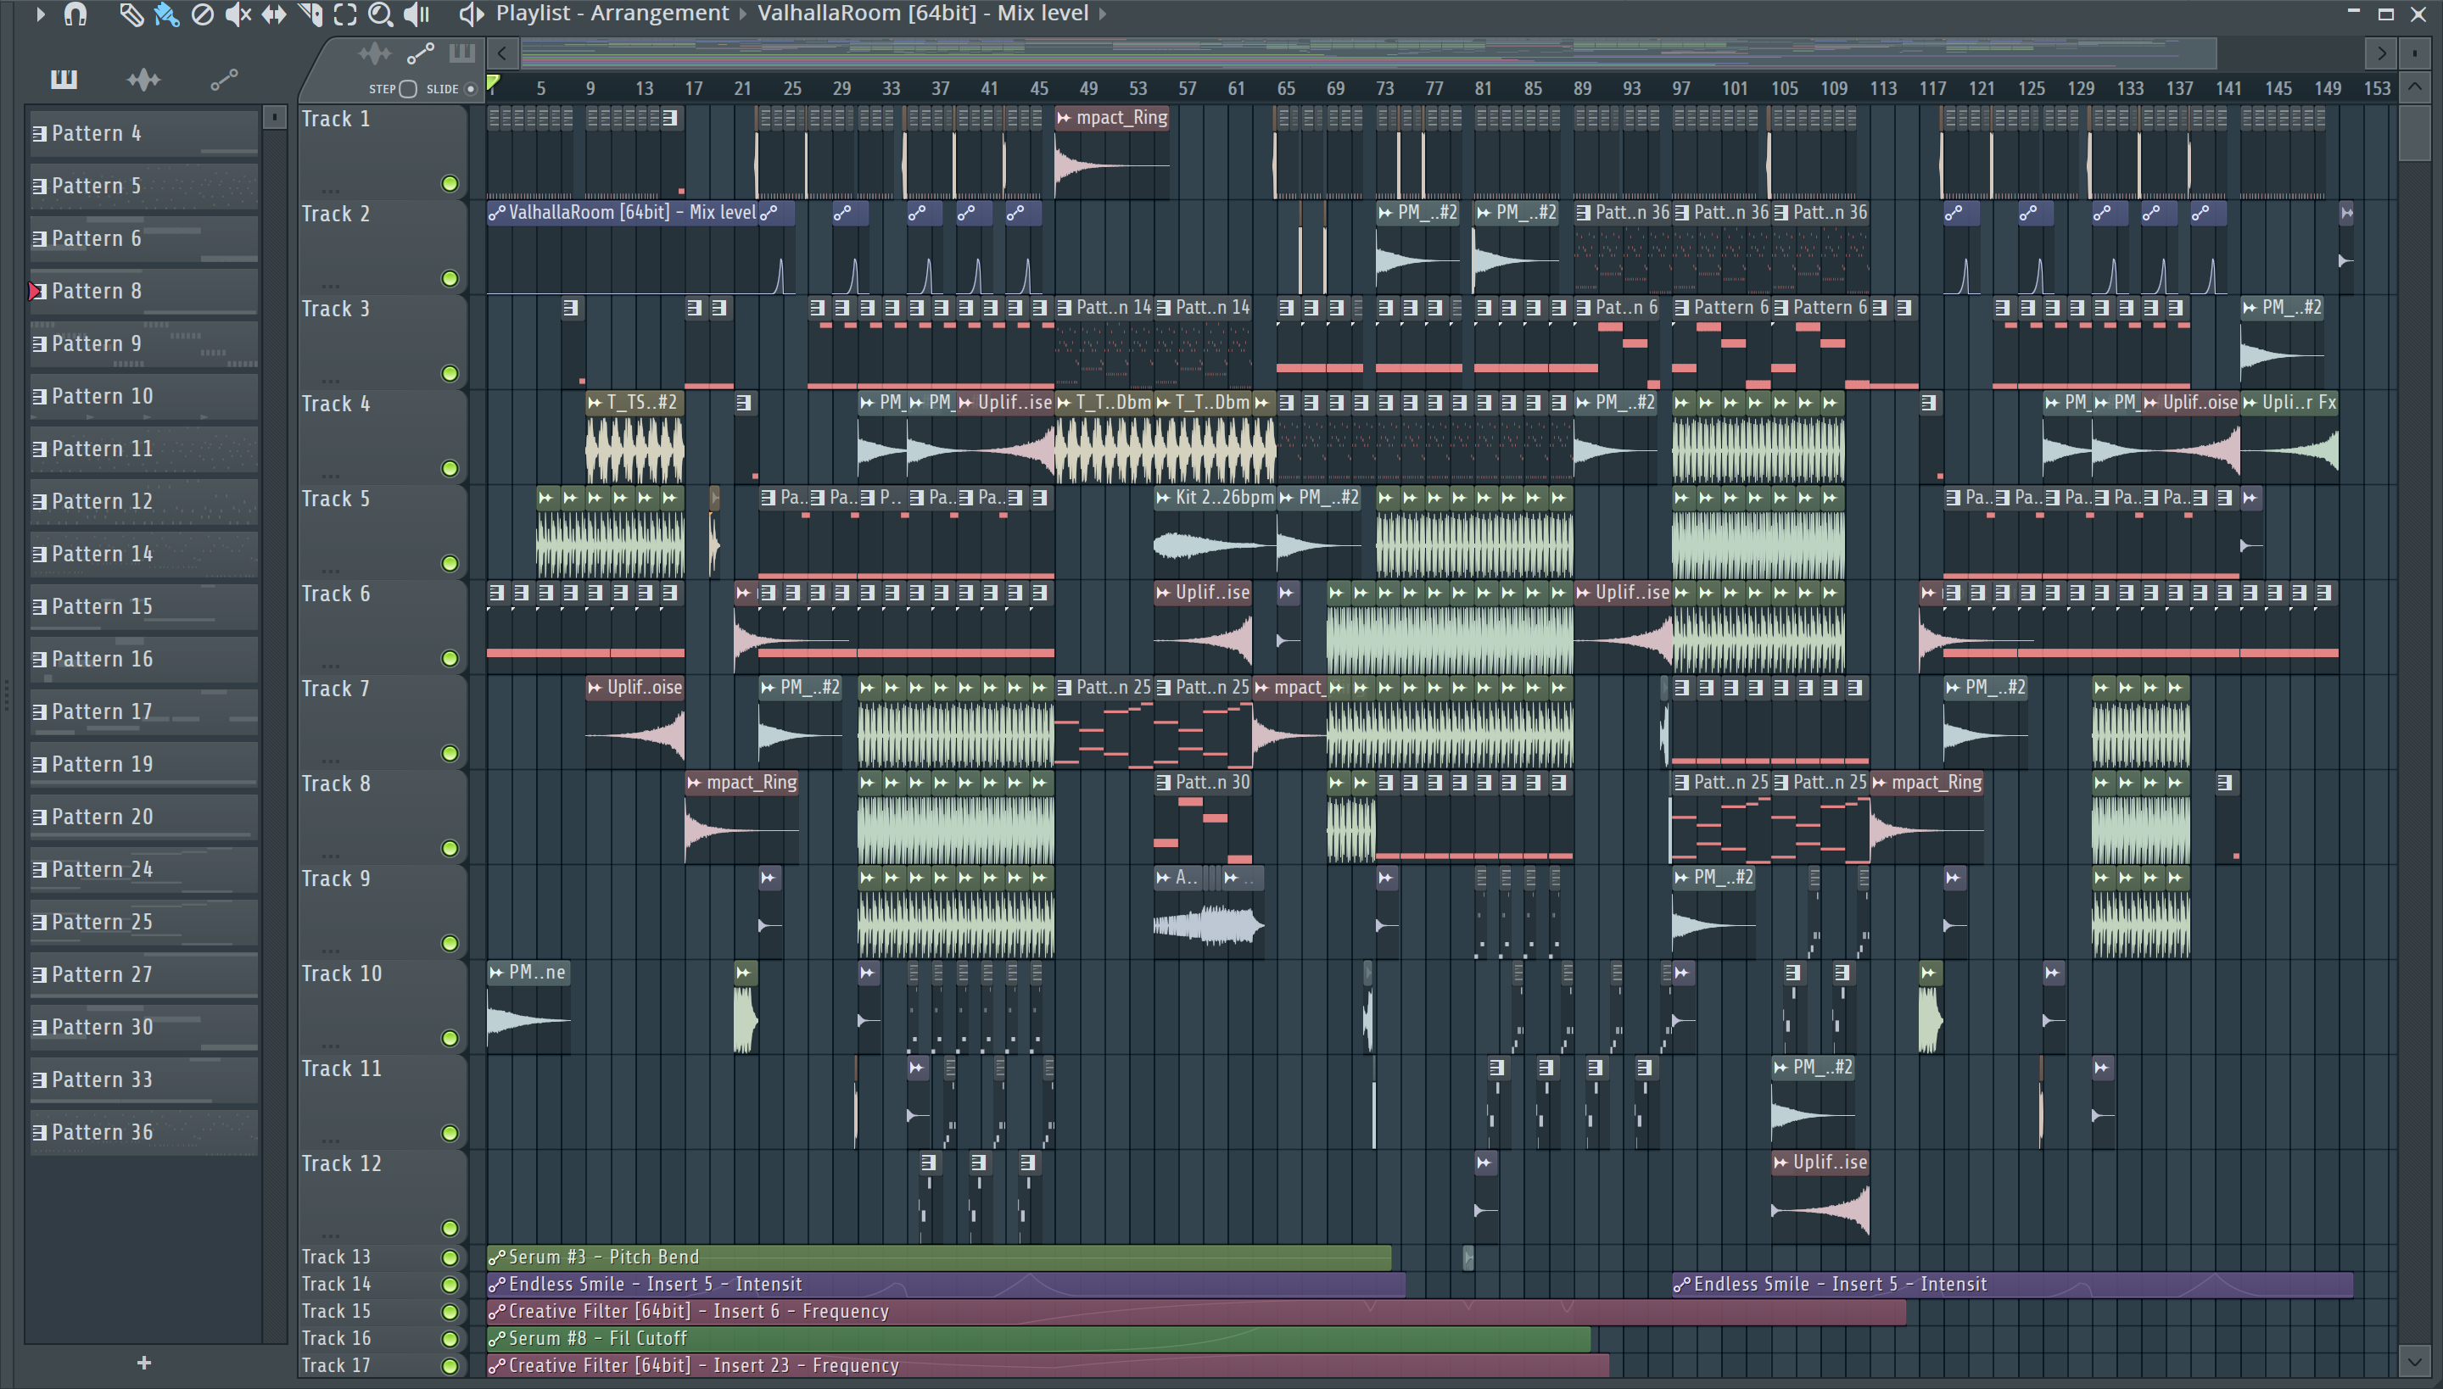Mute Track 17 using its green switch
Image resolution: width=2443 pixels, height=1389 pixels.
pos(450,1366)
